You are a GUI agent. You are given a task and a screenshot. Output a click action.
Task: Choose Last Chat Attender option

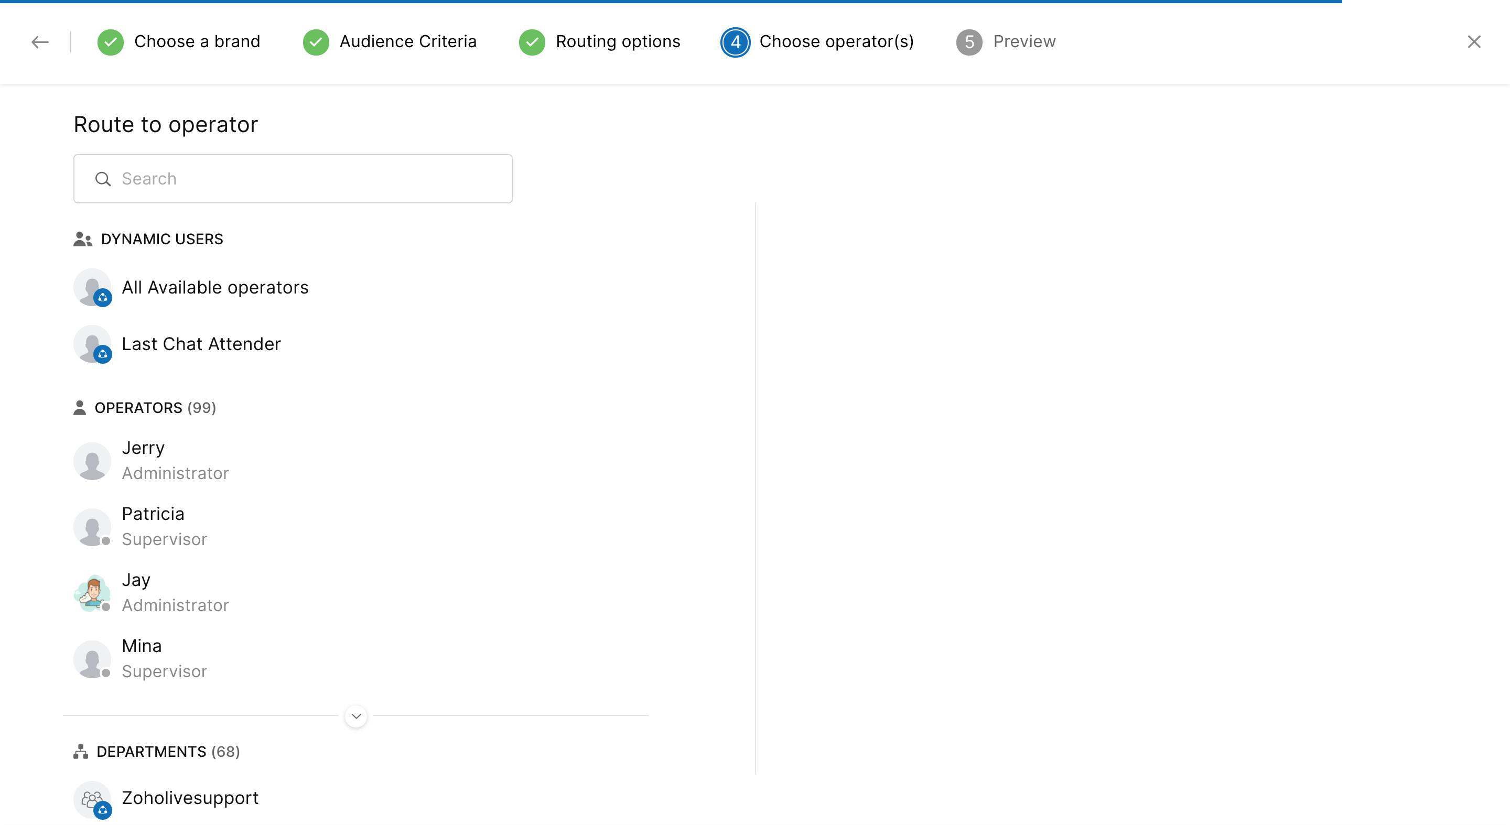tap(201, 344)
